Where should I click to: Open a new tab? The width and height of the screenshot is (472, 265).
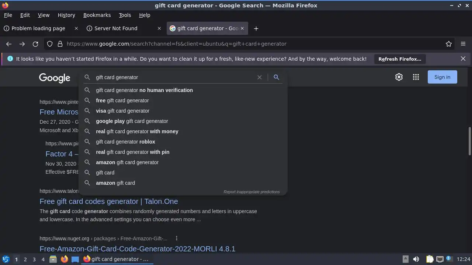[256, 28]
